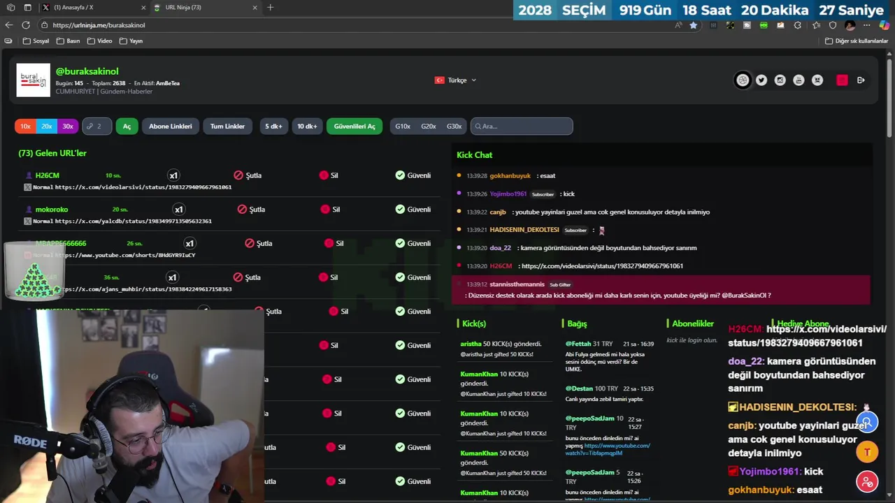Click Güvenli in the ajans_muhbir row
The width and height of the screenshot is (895, 503).
point(413,277)
